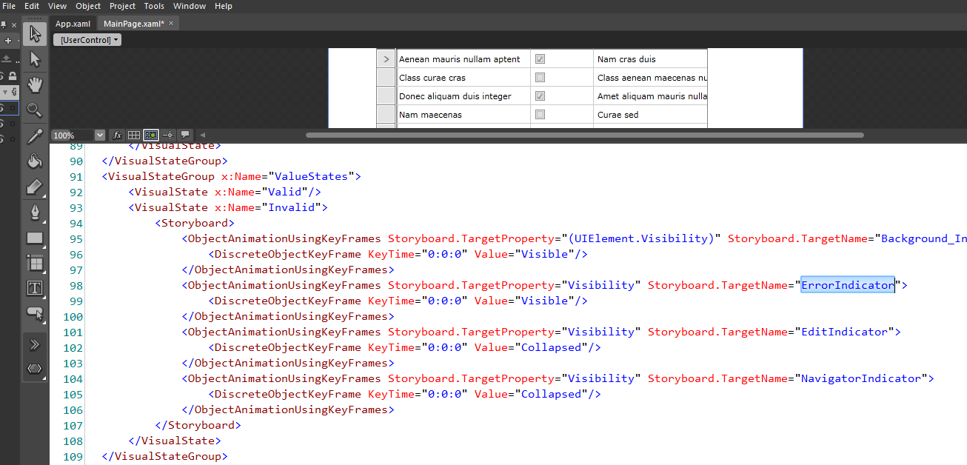The height and width of the screenshot is (465, 967).
Task: Tick the checkbox in Class curae cras row
Action: 540,77
